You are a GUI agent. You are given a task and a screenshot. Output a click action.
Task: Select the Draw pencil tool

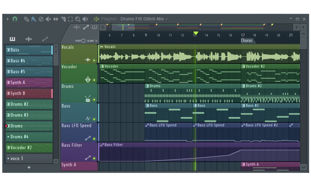[x=26, y=19]
